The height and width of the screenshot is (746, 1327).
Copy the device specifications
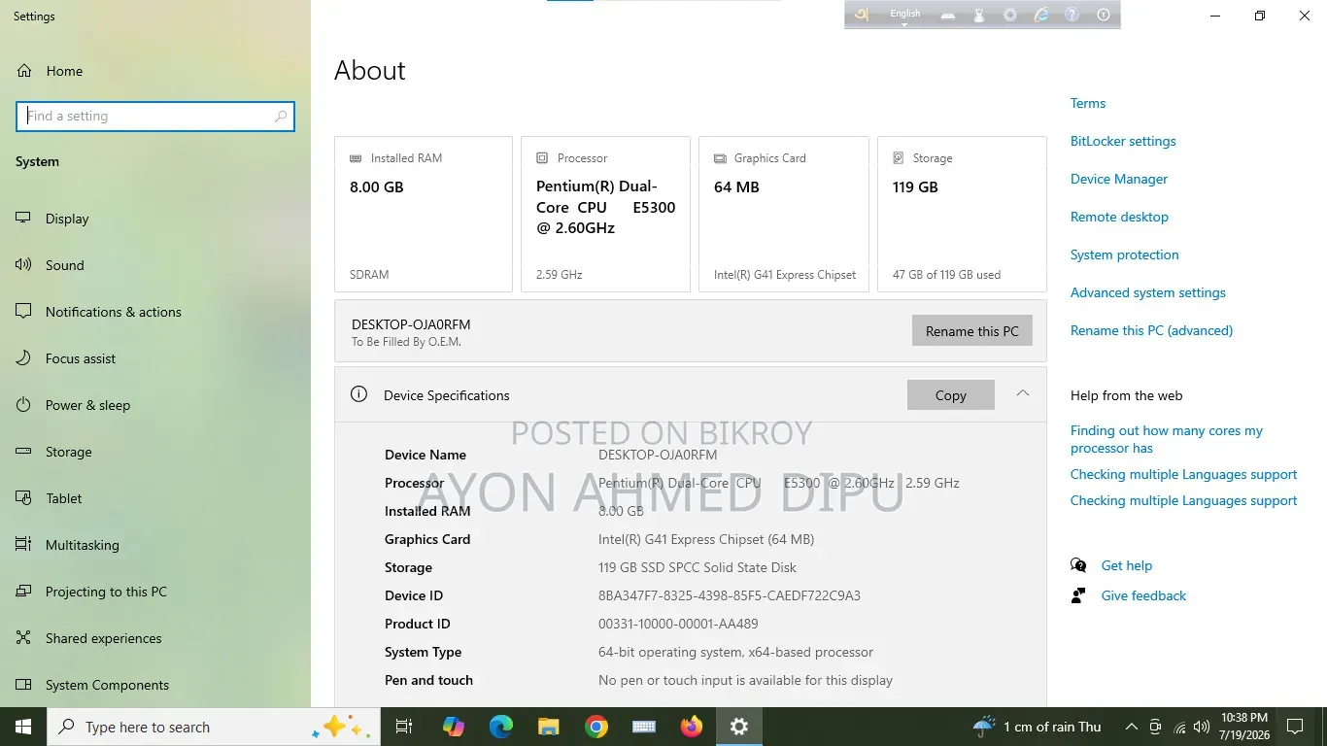[950, 395]
